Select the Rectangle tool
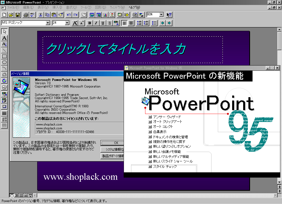This screenshot has height=204, width=282. tap(4, 56)
